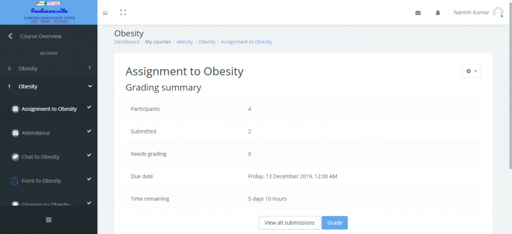Click the archive icon at sidebar bottom

[48, 219]
